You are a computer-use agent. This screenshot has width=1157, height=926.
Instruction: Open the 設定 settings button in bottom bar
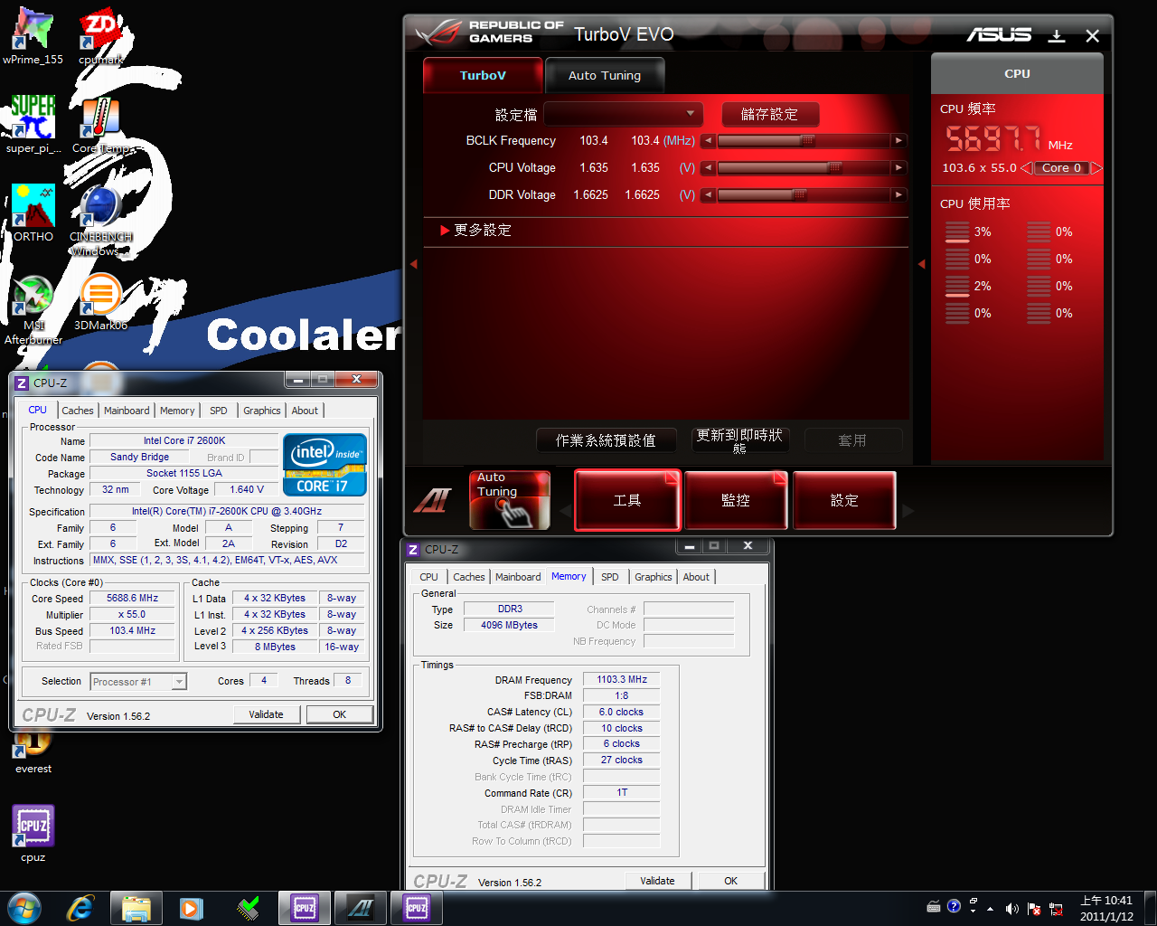[844, 500]
